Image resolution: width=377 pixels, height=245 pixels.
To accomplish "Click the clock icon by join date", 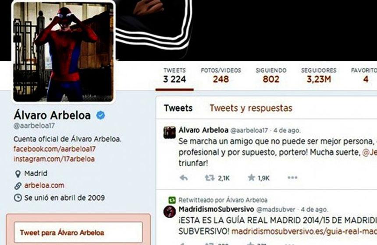I will [18, 198].
